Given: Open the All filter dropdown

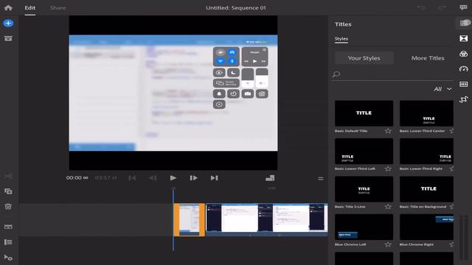Looking at the screenshot, I should click(x=442, y=89).
